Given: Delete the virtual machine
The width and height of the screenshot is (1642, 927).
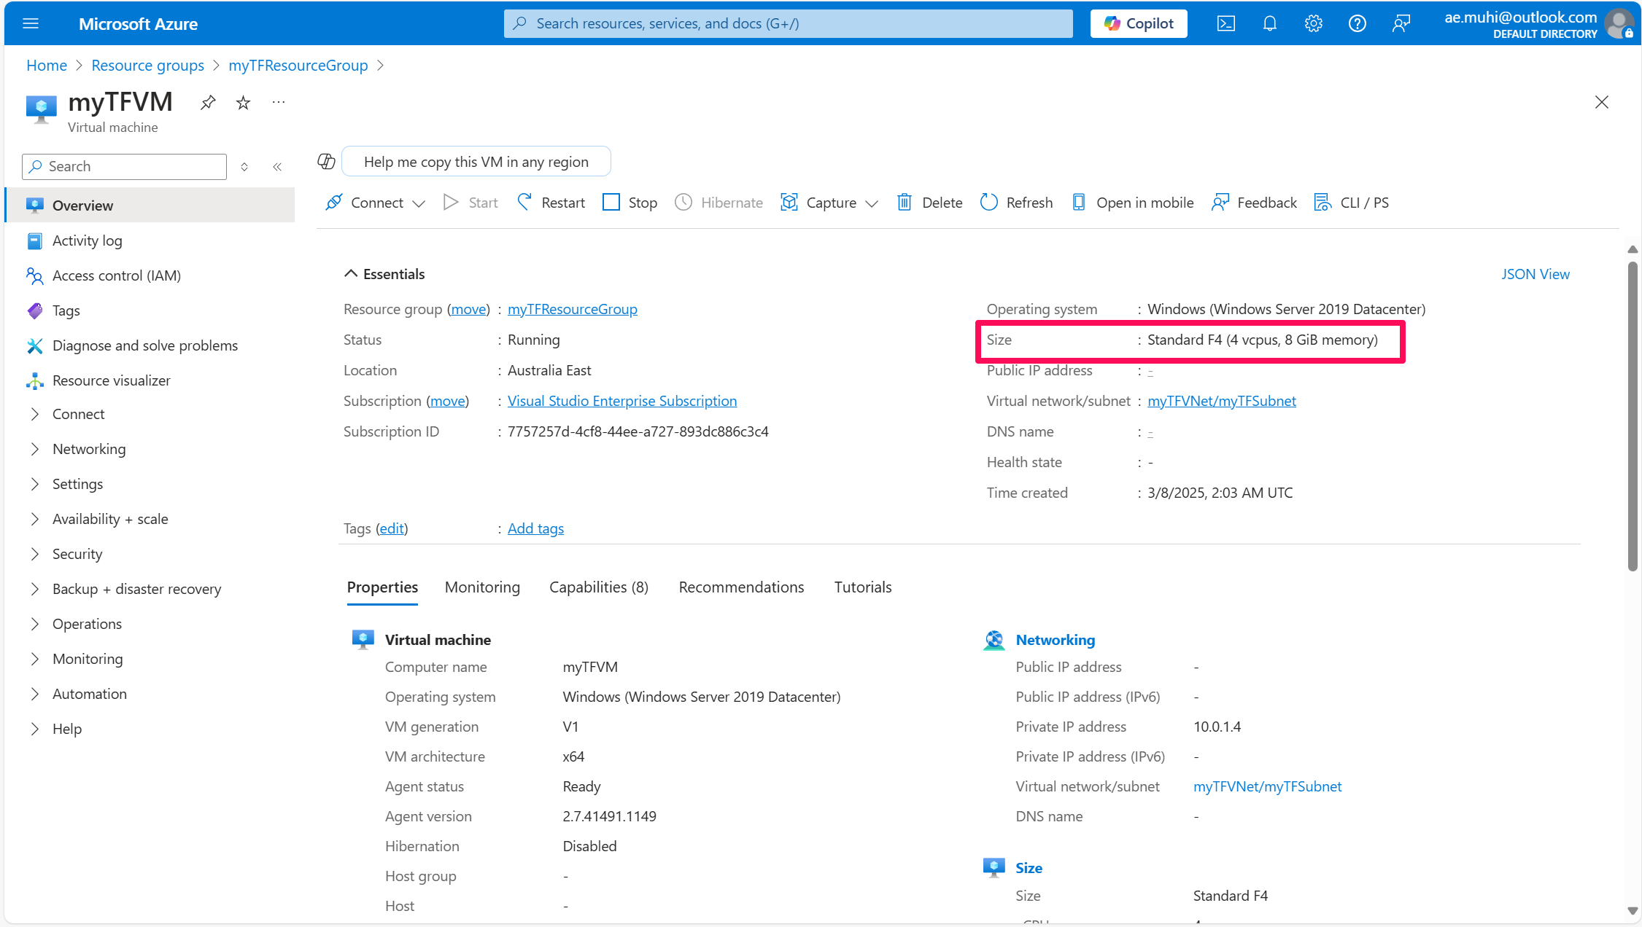Looking at the screenshot, I should [929, 203].
